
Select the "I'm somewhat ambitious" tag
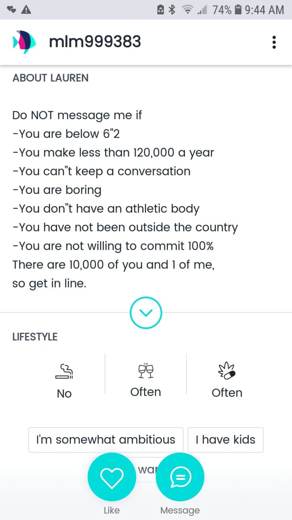click(x=106, y=439)
